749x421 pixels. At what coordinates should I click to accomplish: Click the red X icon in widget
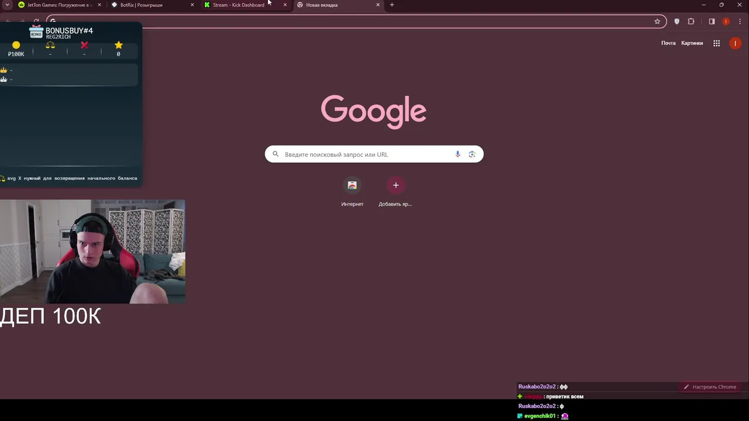[x=84, y=45]
